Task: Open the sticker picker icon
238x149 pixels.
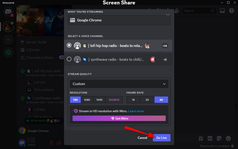Action: (x=219, y=138)
